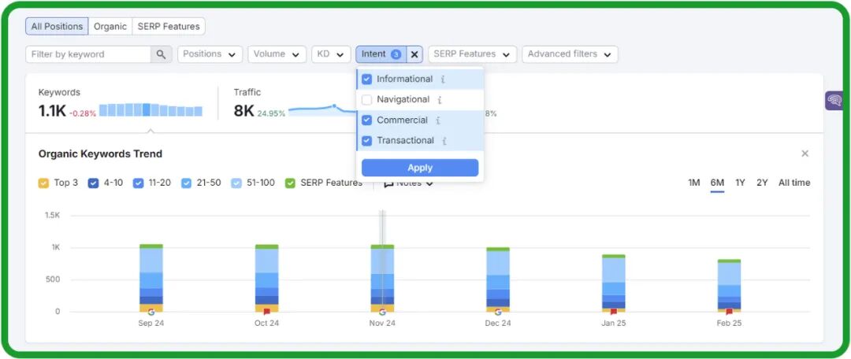Check the Navigational intent checkbox
The image size is (851, 359).
(x=366, y=100)
